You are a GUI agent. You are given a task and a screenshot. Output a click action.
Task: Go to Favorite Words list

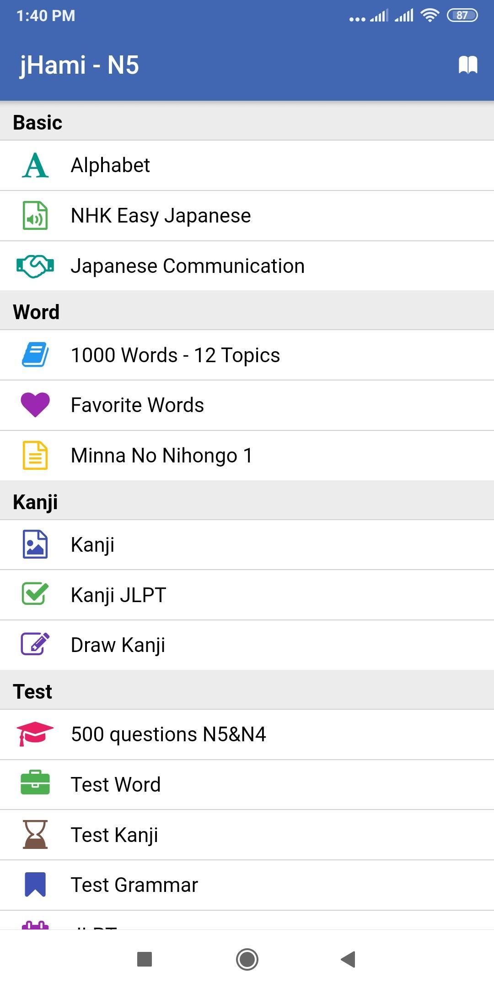[137, 405]
